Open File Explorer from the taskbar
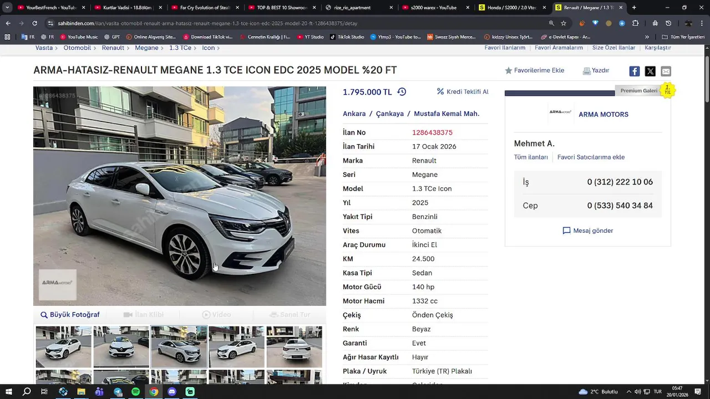The image size is (710, 399). click(81, 392)
